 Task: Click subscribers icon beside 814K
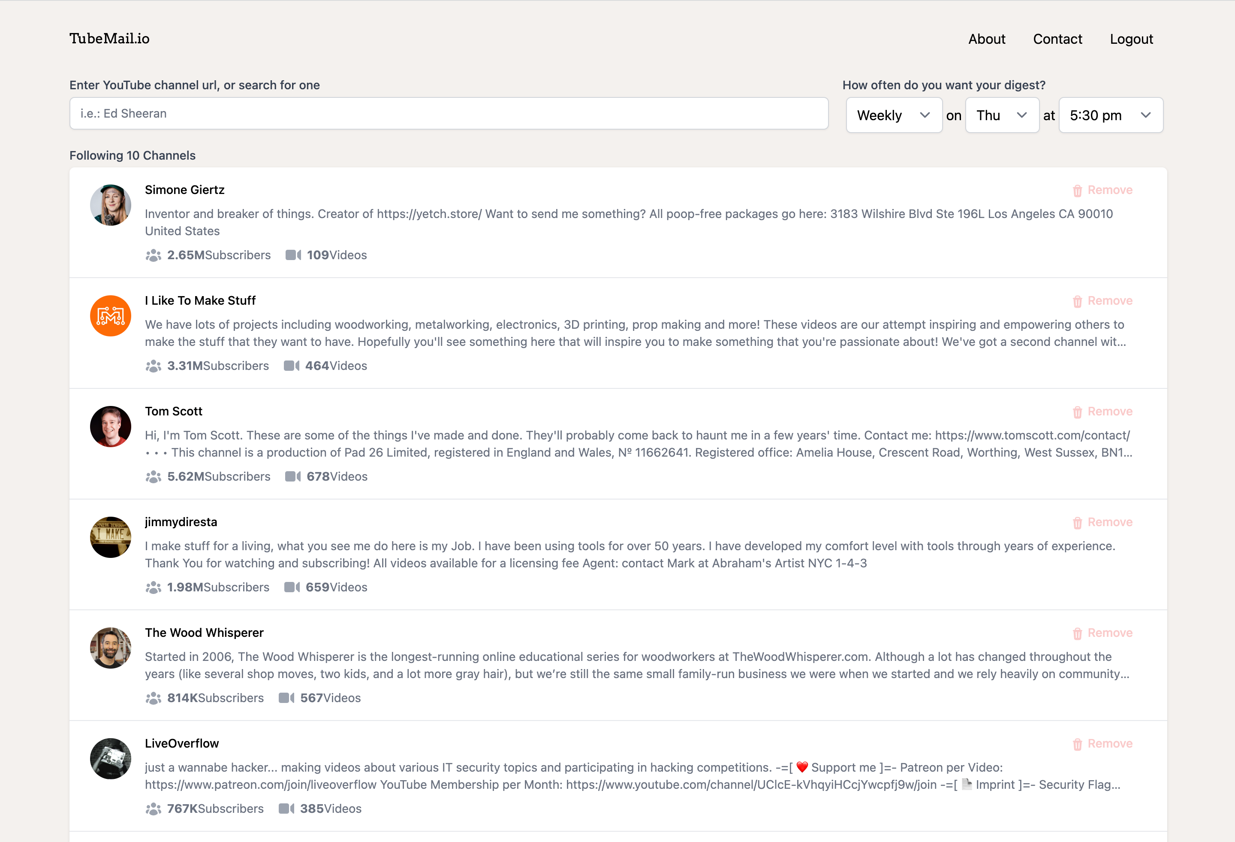(x=153, y=698)
